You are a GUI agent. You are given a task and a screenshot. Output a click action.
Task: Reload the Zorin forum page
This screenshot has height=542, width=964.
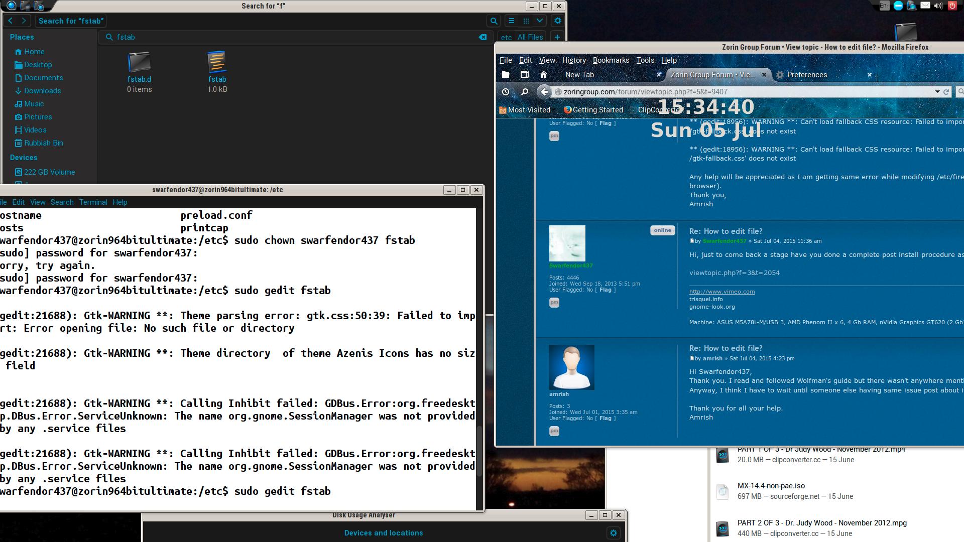[946, 92]
